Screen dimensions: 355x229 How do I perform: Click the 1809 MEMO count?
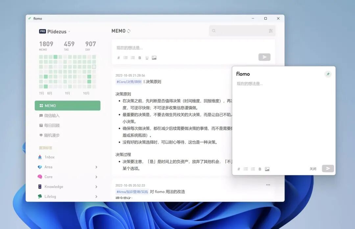point(46,46)
